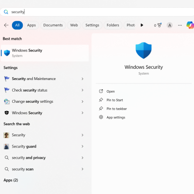
Task: Expand Security and Maintenance chevron
Action: (82, 79)
